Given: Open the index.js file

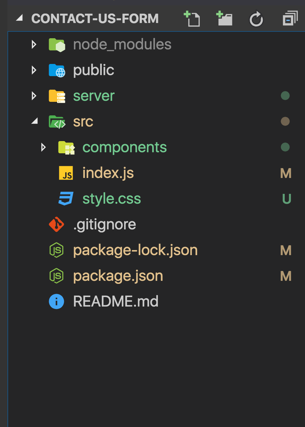Looking at the screenshot, I should [108, 173].
